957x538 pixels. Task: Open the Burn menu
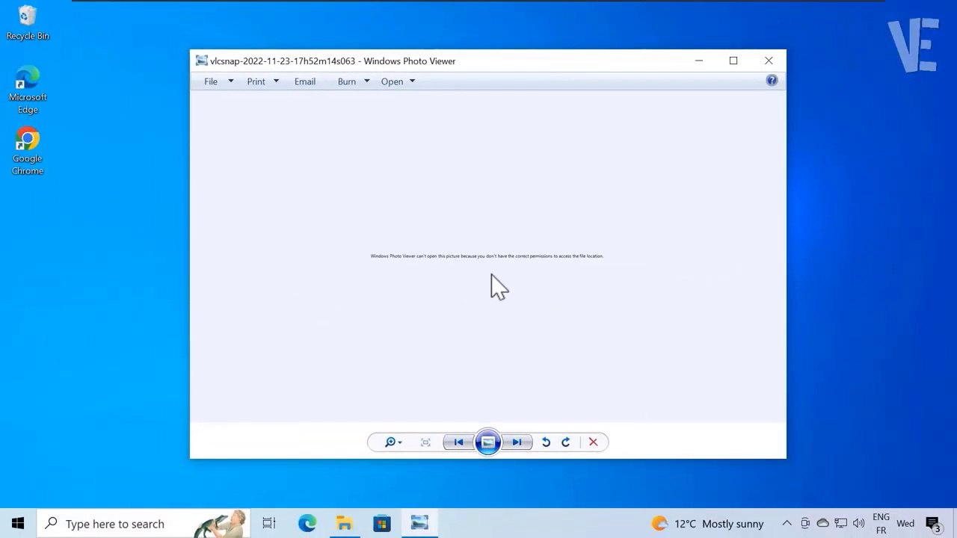[x=346, y=81]
